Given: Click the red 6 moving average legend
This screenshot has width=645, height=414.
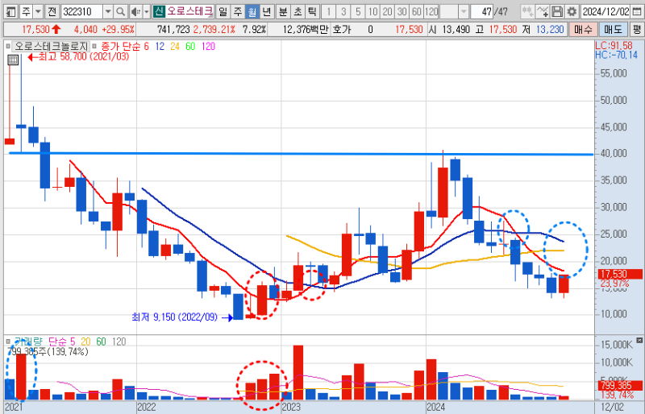Looking at the screenshot, I should [x=147, y=47].
